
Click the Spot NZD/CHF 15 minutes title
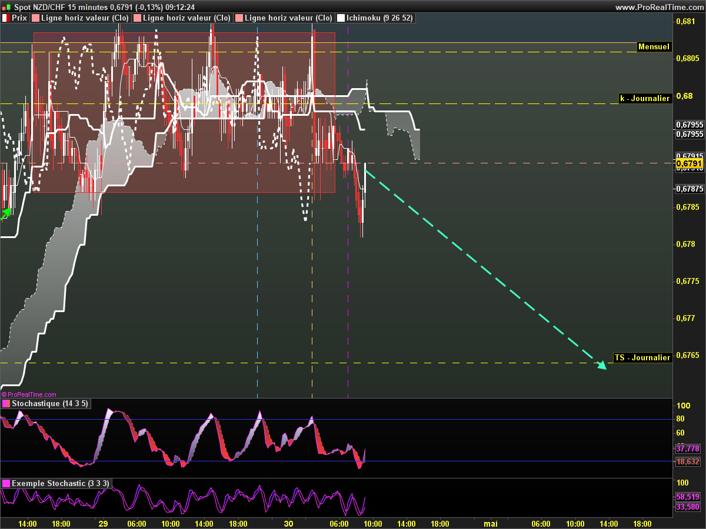[x=61, y=7]
